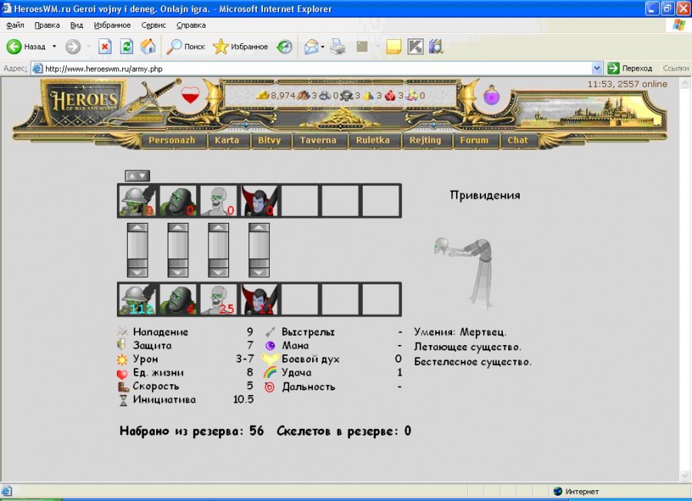Click the K toolbar icon
This screenshot has height=501, width=692.
coord(415,46)
